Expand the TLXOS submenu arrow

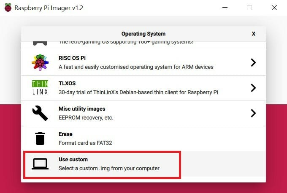[x=253, y=88]
